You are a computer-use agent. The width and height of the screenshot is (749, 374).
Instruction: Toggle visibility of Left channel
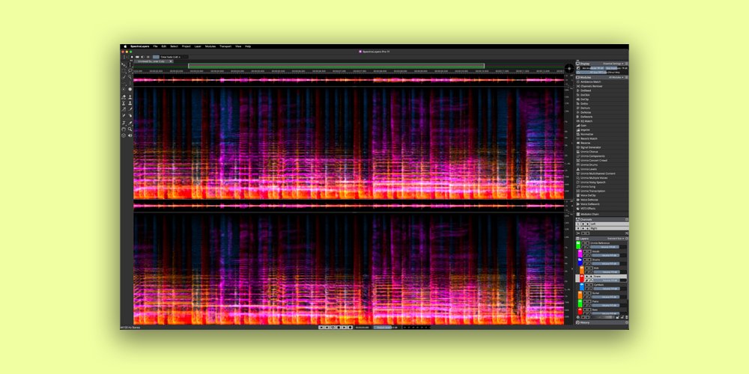click(583, 224)
